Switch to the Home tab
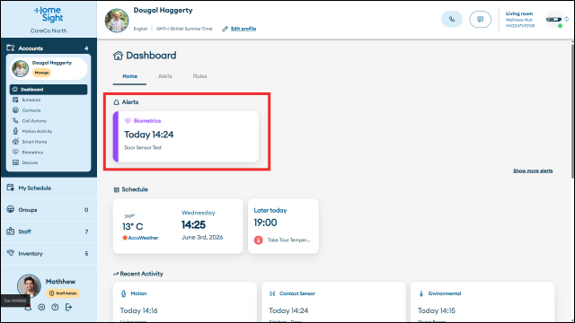 coord(129,76)
